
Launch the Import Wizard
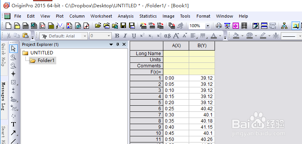pyautogui.click(x=143, y=25)
